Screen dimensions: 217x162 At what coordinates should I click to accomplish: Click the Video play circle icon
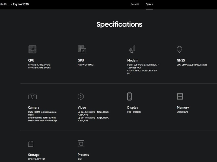(x=81, y=97)
